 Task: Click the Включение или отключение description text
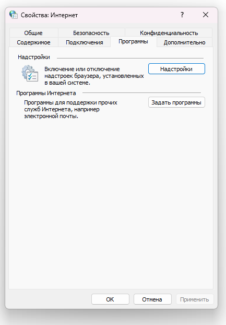[94, 76]
